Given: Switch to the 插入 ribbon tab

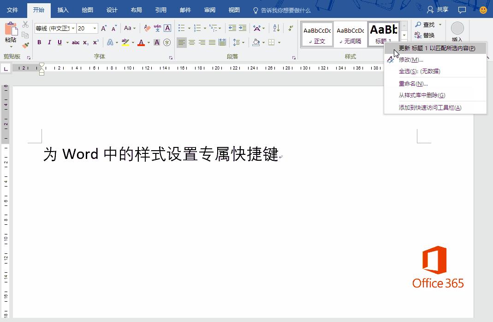Looking at the screenshot, I should (62, 10).
